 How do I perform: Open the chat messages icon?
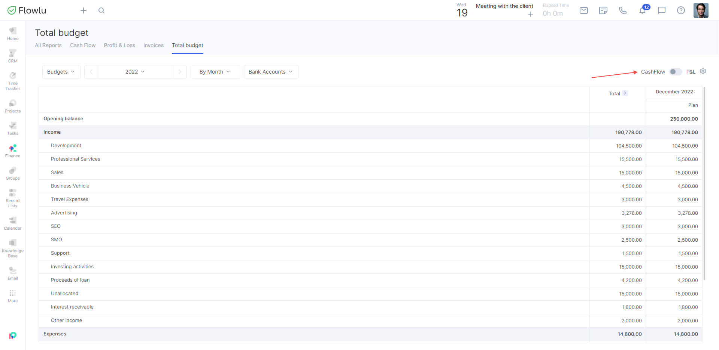click(x=662, y=10)
